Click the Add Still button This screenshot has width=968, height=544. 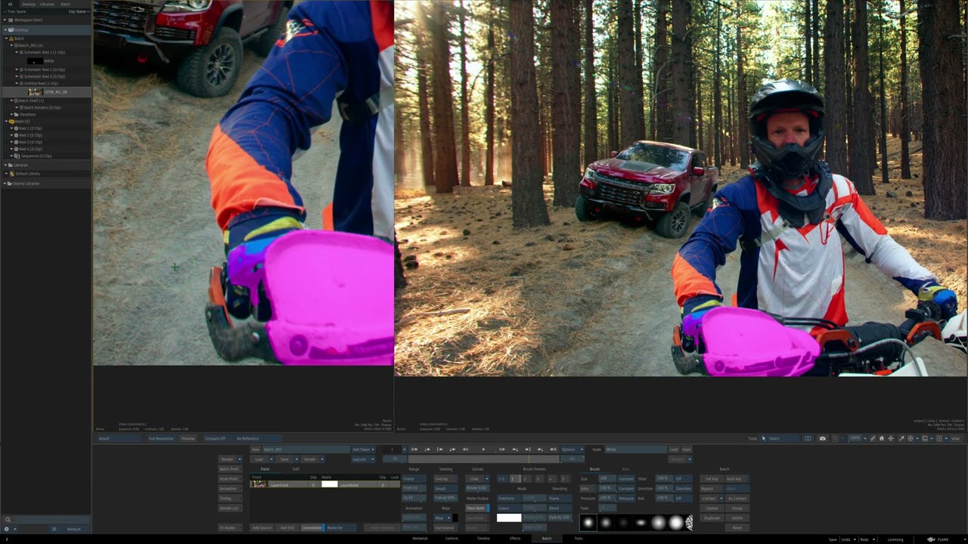click(287, 527)
